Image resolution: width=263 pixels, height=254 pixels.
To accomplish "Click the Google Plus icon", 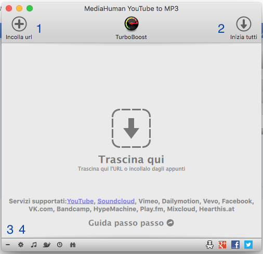I will pyautogui.click(x=222, y=245).
